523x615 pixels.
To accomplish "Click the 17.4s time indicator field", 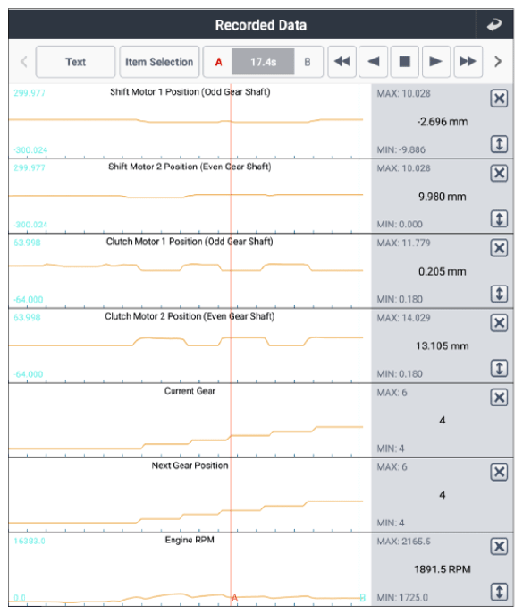I will click(x=263, y=62).
